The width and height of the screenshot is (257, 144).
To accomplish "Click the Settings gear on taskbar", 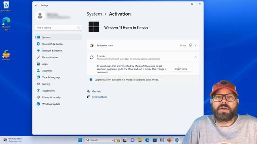I will pyautogui.click(x=177, y=140).
